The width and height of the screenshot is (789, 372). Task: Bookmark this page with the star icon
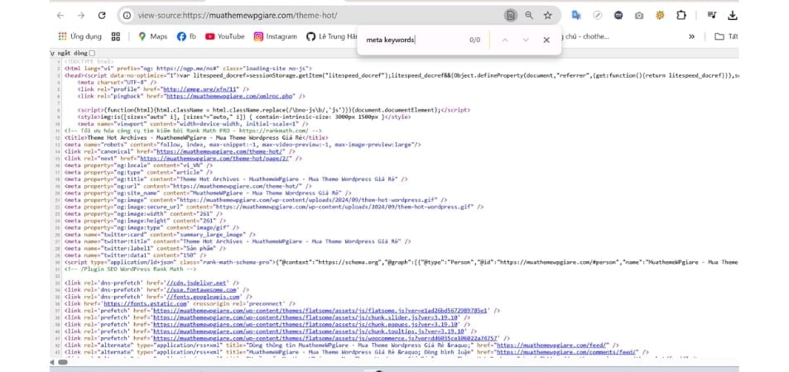pyautogui.click(x=547, y=15)
